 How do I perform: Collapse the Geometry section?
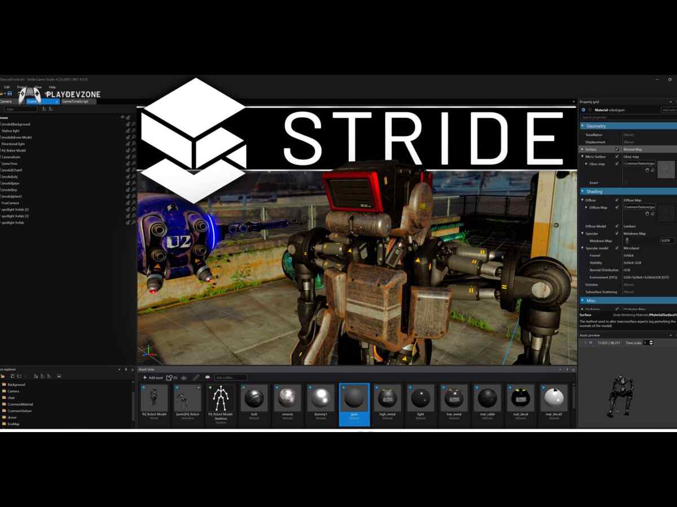pos(583,126)
